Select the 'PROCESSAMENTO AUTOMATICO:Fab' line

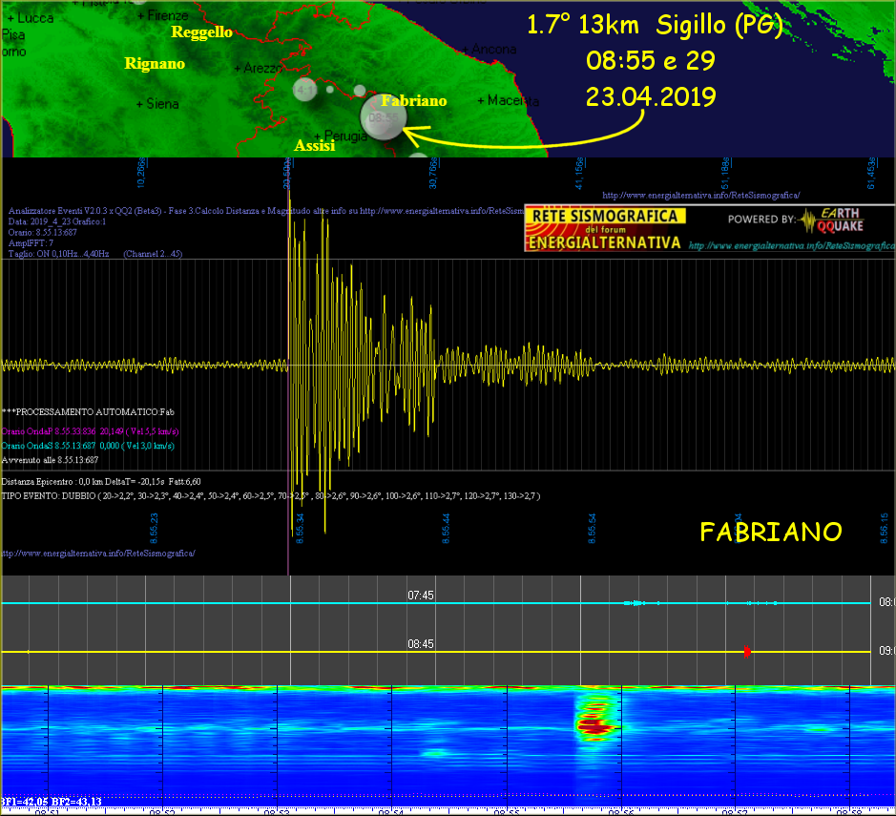click(x=88, y=412)
